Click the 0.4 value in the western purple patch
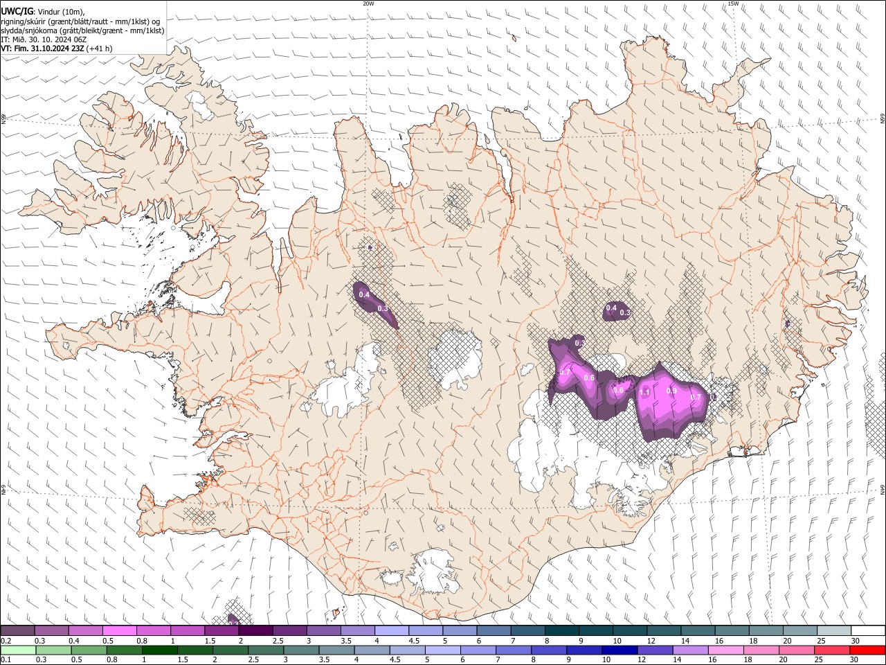The height and width of the screenshot is (665, 886). [x=364, y=294]
